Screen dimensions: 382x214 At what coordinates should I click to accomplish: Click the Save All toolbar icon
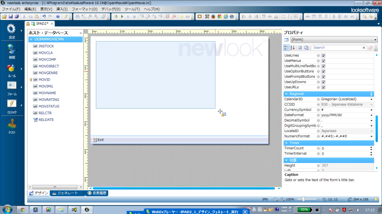click(x=17, y=17)
